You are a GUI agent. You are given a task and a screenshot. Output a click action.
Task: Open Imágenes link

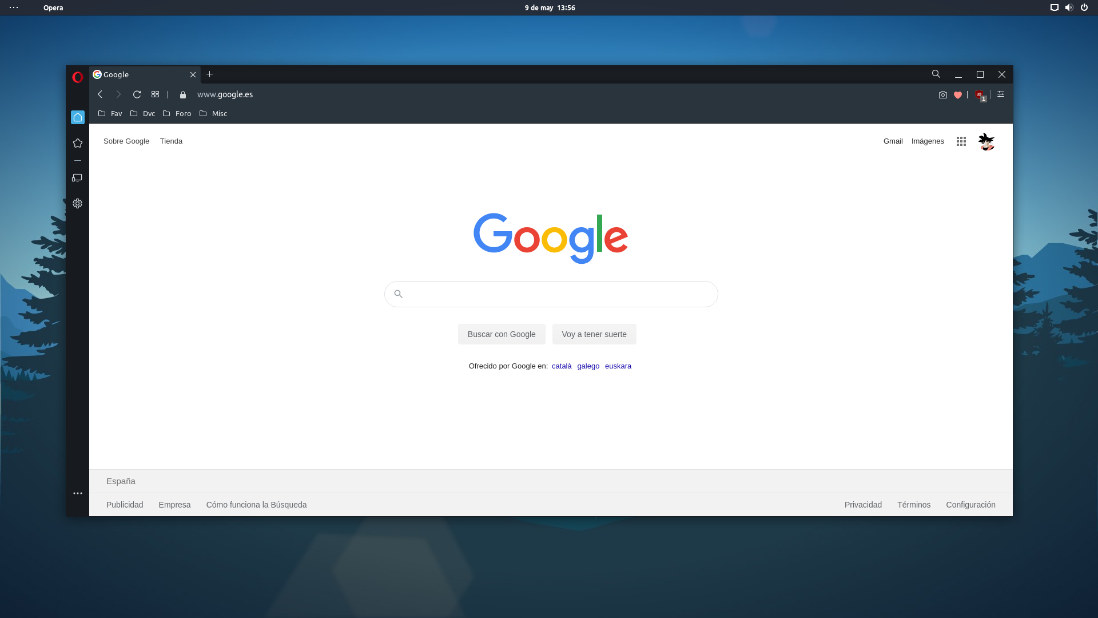928,141
